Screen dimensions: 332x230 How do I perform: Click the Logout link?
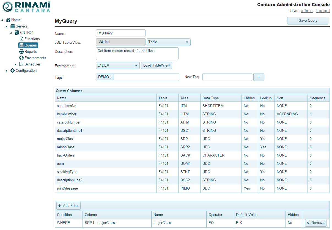click(323, 10)
